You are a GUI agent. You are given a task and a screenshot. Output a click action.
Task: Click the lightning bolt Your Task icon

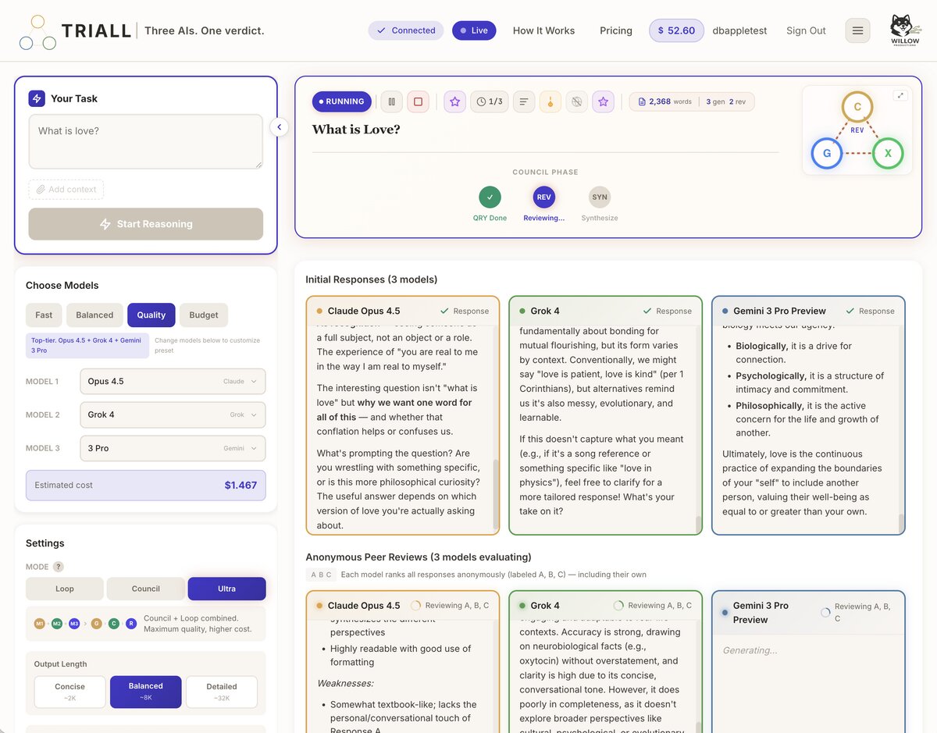pyautogui.click(x=37, y=98)
